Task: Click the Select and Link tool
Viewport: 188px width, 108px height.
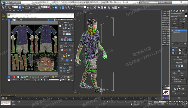Action: tap(3, 7)
